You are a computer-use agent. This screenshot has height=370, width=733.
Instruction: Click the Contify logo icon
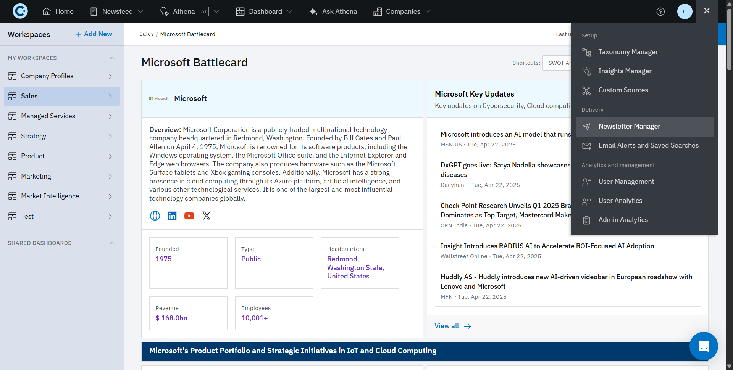coord(20,11)
